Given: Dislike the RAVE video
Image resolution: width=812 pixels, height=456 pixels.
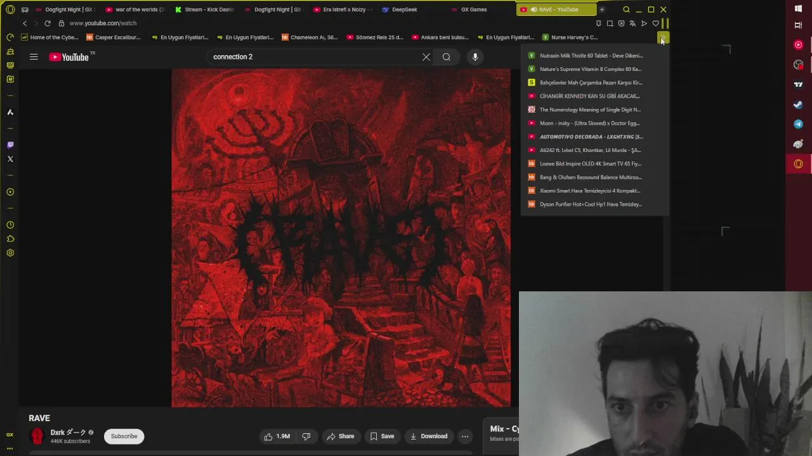Looking at the screenshot, I should coord(306,436).
